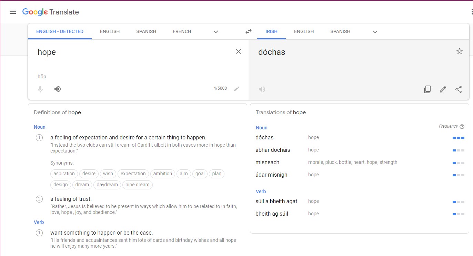Open the Frequency help question mark

pyautogui.click(x=462, y=127)
